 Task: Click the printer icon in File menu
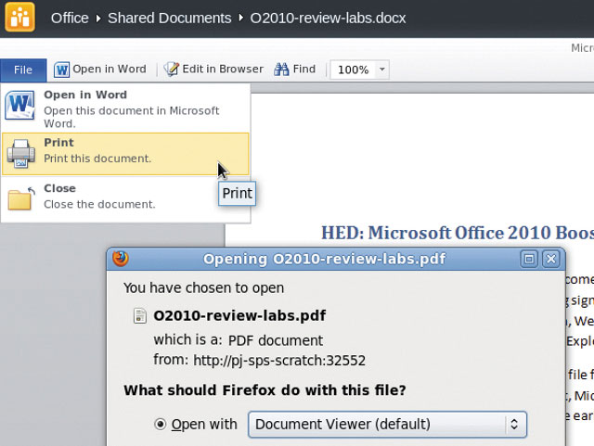[x=20, y=153]
